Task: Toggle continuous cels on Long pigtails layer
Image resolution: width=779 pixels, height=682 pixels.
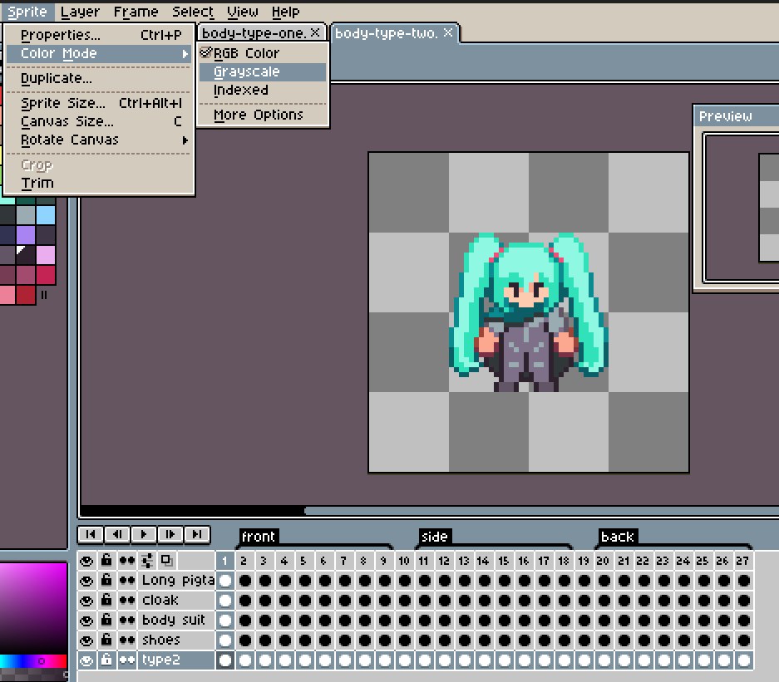Action: [x=126, y=581]
